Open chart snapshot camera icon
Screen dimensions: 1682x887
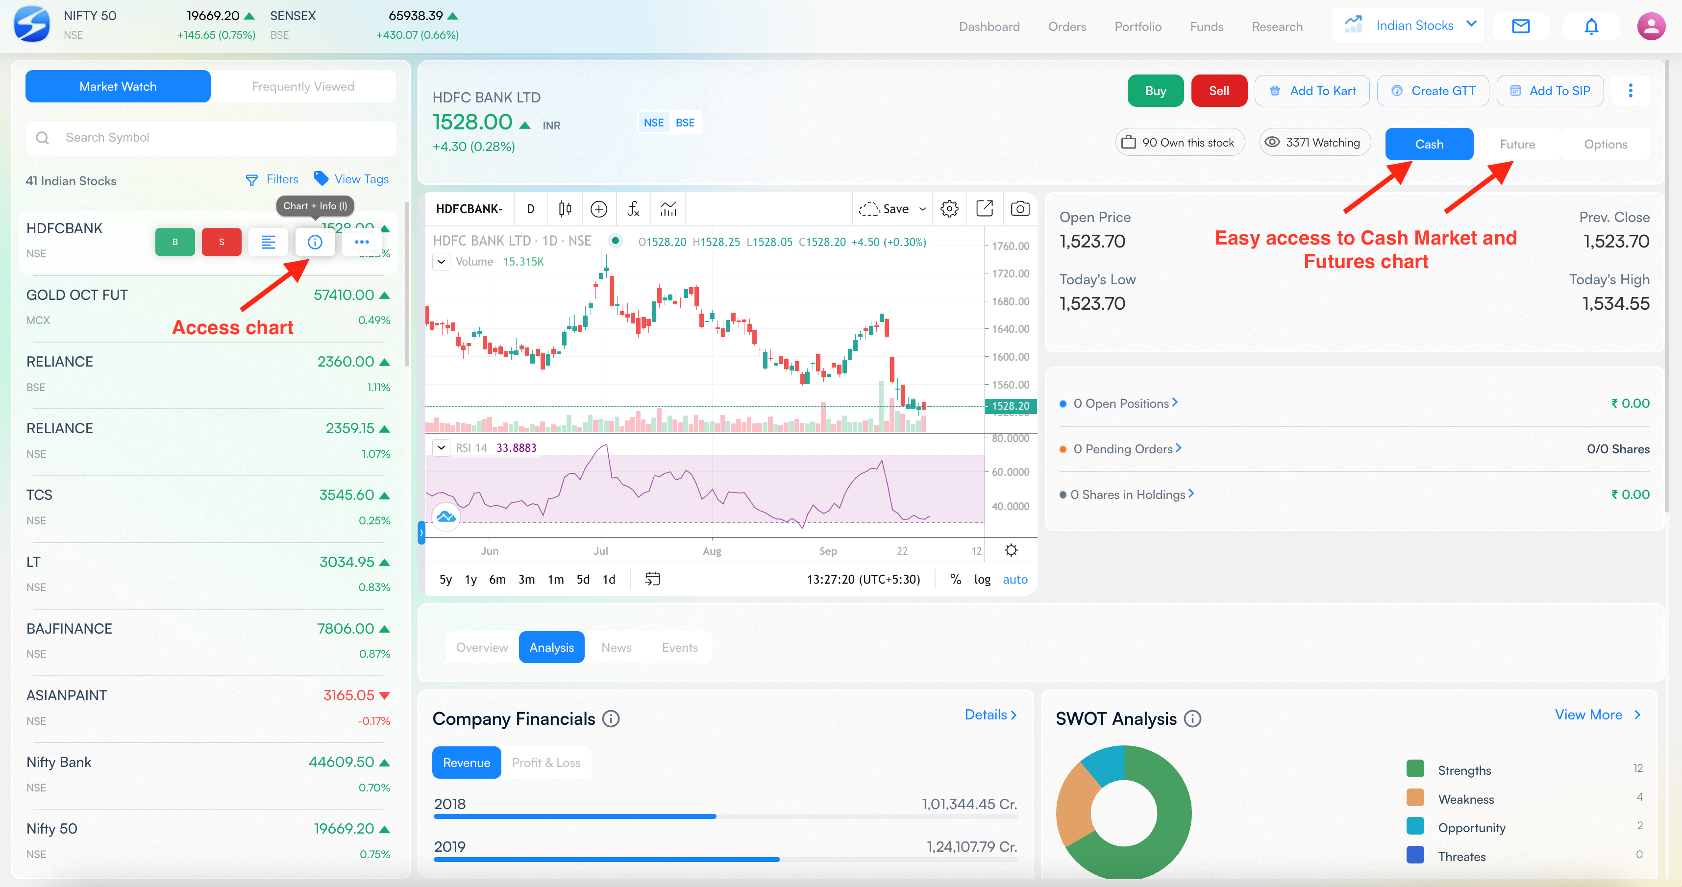[1019, 209]
